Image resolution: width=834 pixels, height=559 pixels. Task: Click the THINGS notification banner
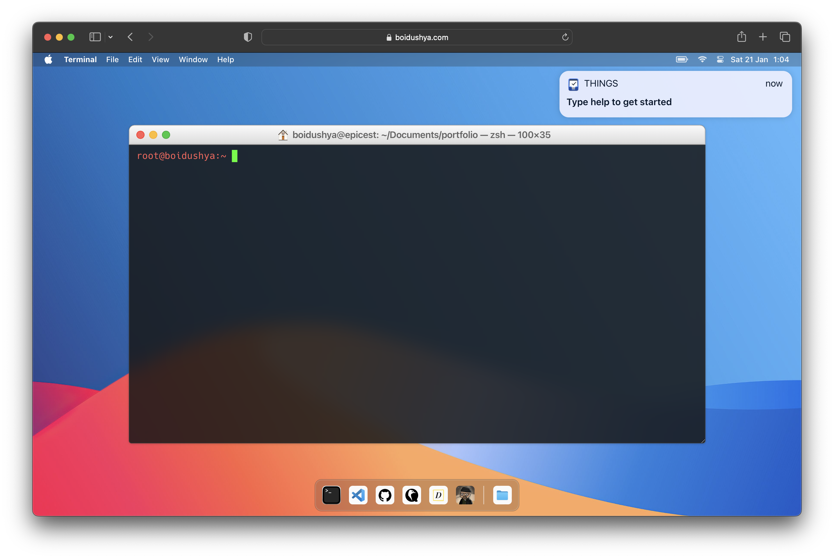(675, 94)
